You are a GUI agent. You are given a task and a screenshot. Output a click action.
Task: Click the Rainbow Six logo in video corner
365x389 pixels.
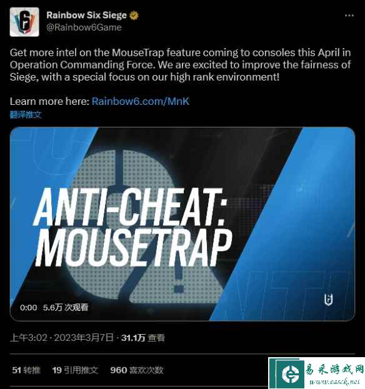(329, 300)
